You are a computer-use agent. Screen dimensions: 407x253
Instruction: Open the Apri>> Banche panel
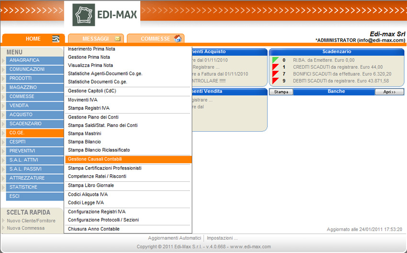pyautogui.click(x=389, y=92)
